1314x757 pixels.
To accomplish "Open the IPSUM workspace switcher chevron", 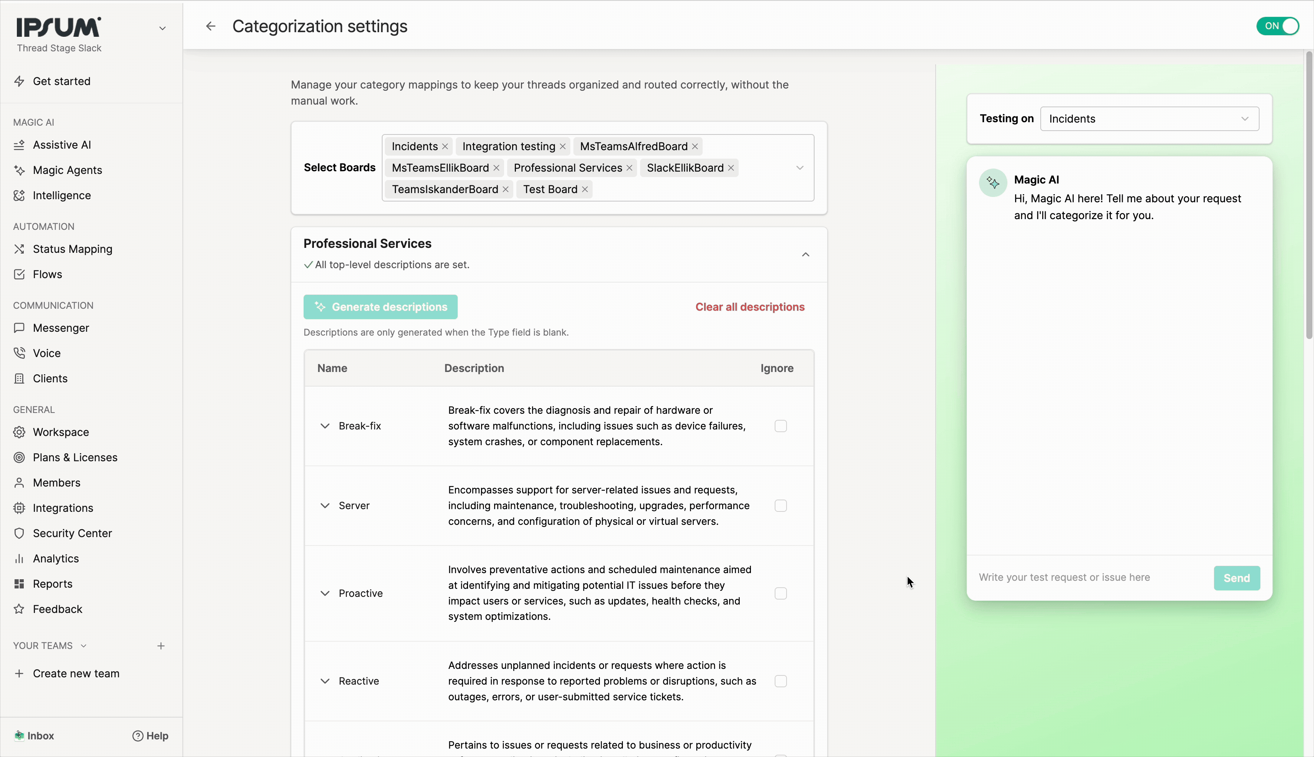I will (162, 29).
